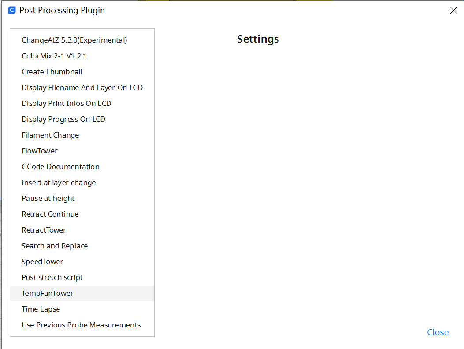Add the Filament Change script

pos(82,135)
